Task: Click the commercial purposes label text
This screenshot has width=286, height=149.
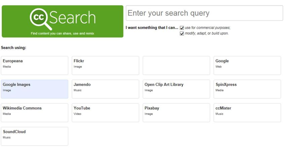Action: pyautogui.click(x=208, y=28)
